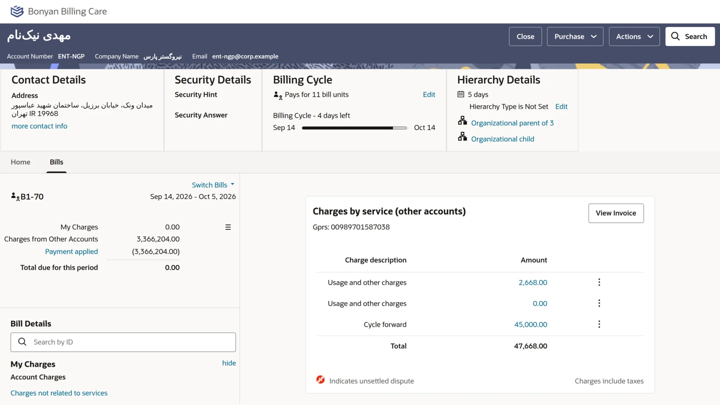The height and width of the screenshot is (405, 720).
Task: Click the Gprs: 00989701587038 service label
Action: coord(351,227)
